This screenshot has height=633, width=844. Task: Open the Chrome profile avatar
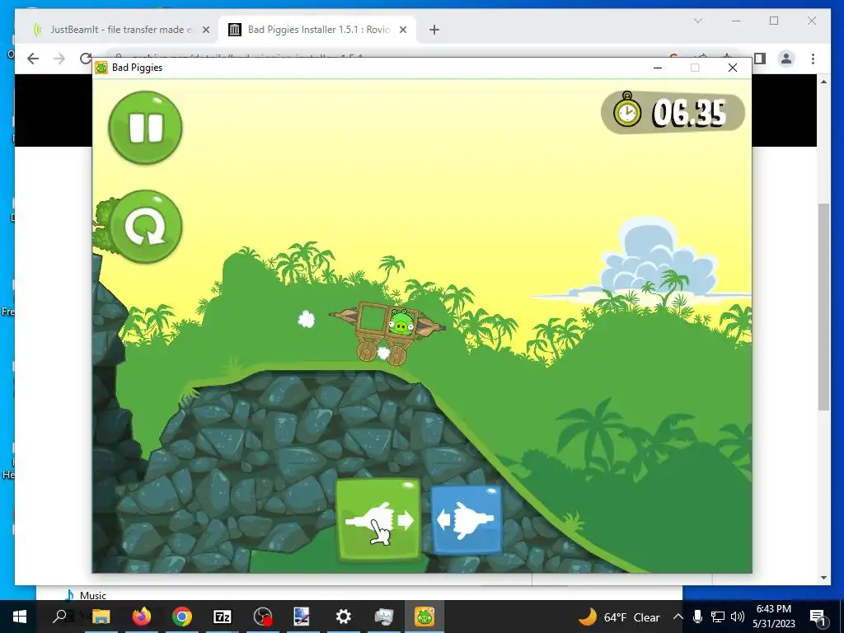(786, 59)
